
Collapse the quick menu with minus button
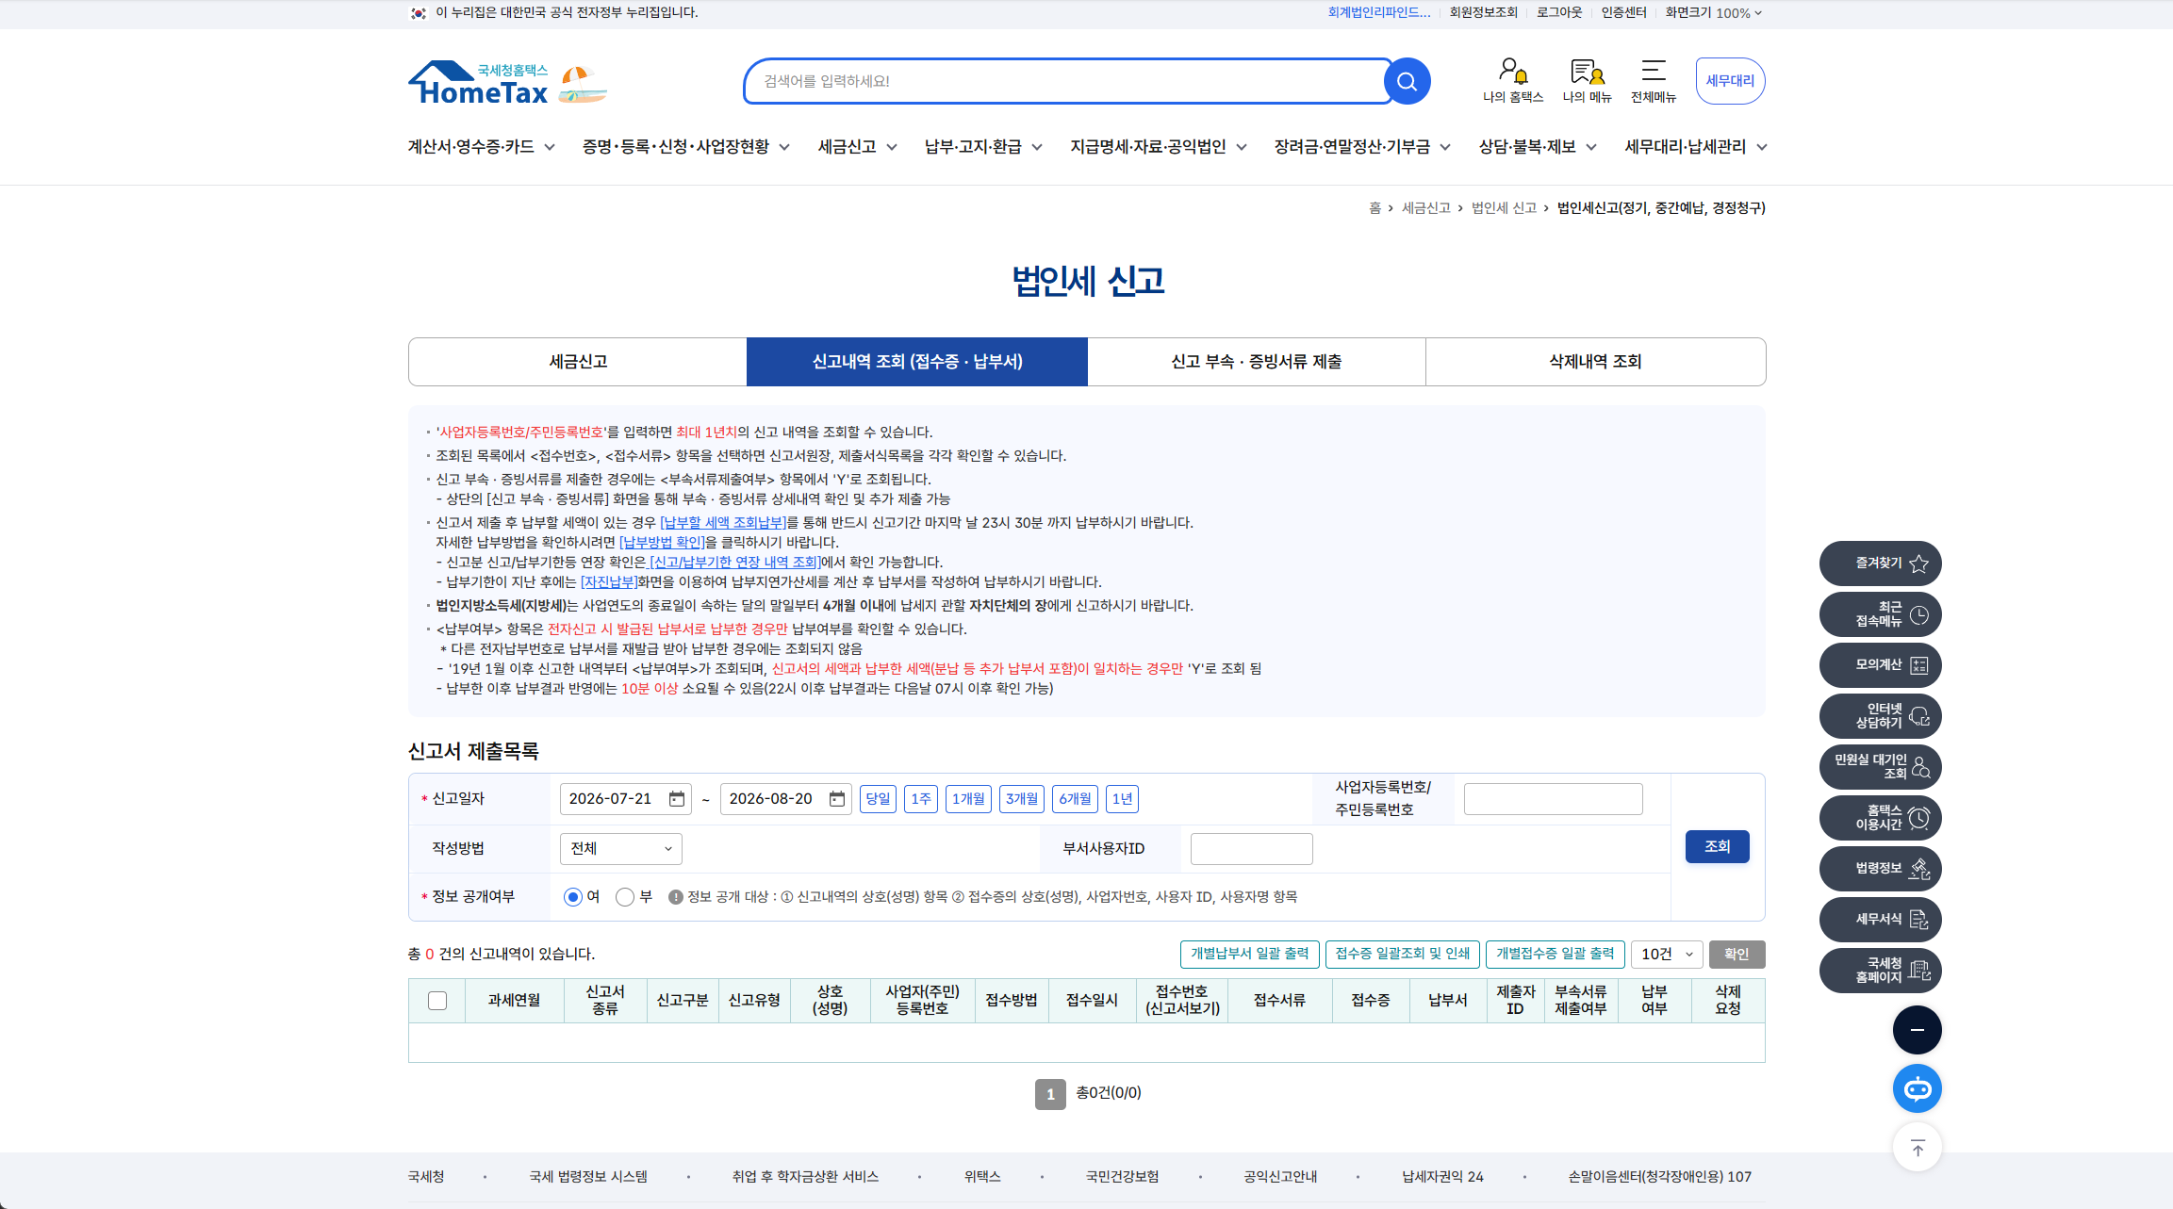coord(1917,1030)
